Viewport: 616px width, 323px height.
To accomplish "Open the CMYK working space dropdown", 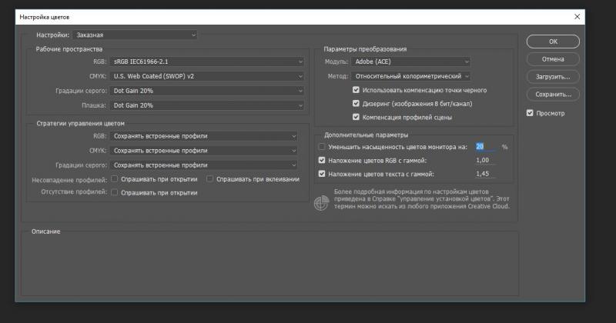I will pos(206,76).
